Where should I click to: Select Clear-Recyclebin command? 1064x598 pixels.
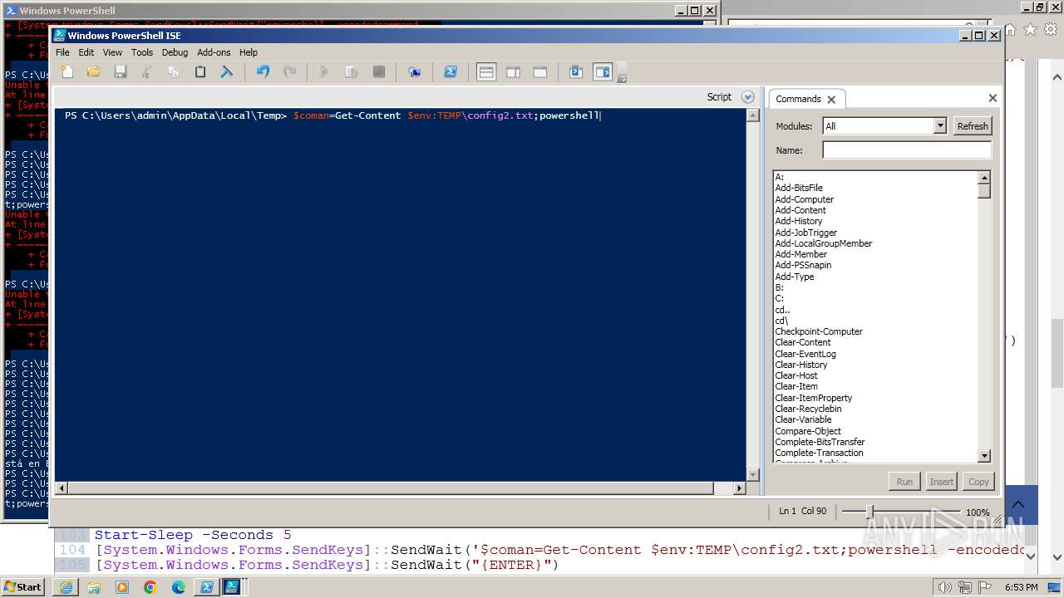click(808, 409)
